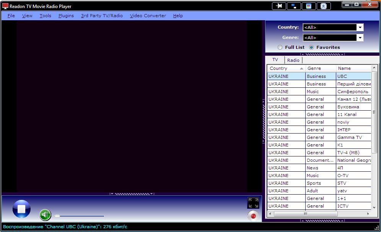This screenshot has height=232, width=381.
Task: Click the compact window mode icon
Action: coord(294,6)
